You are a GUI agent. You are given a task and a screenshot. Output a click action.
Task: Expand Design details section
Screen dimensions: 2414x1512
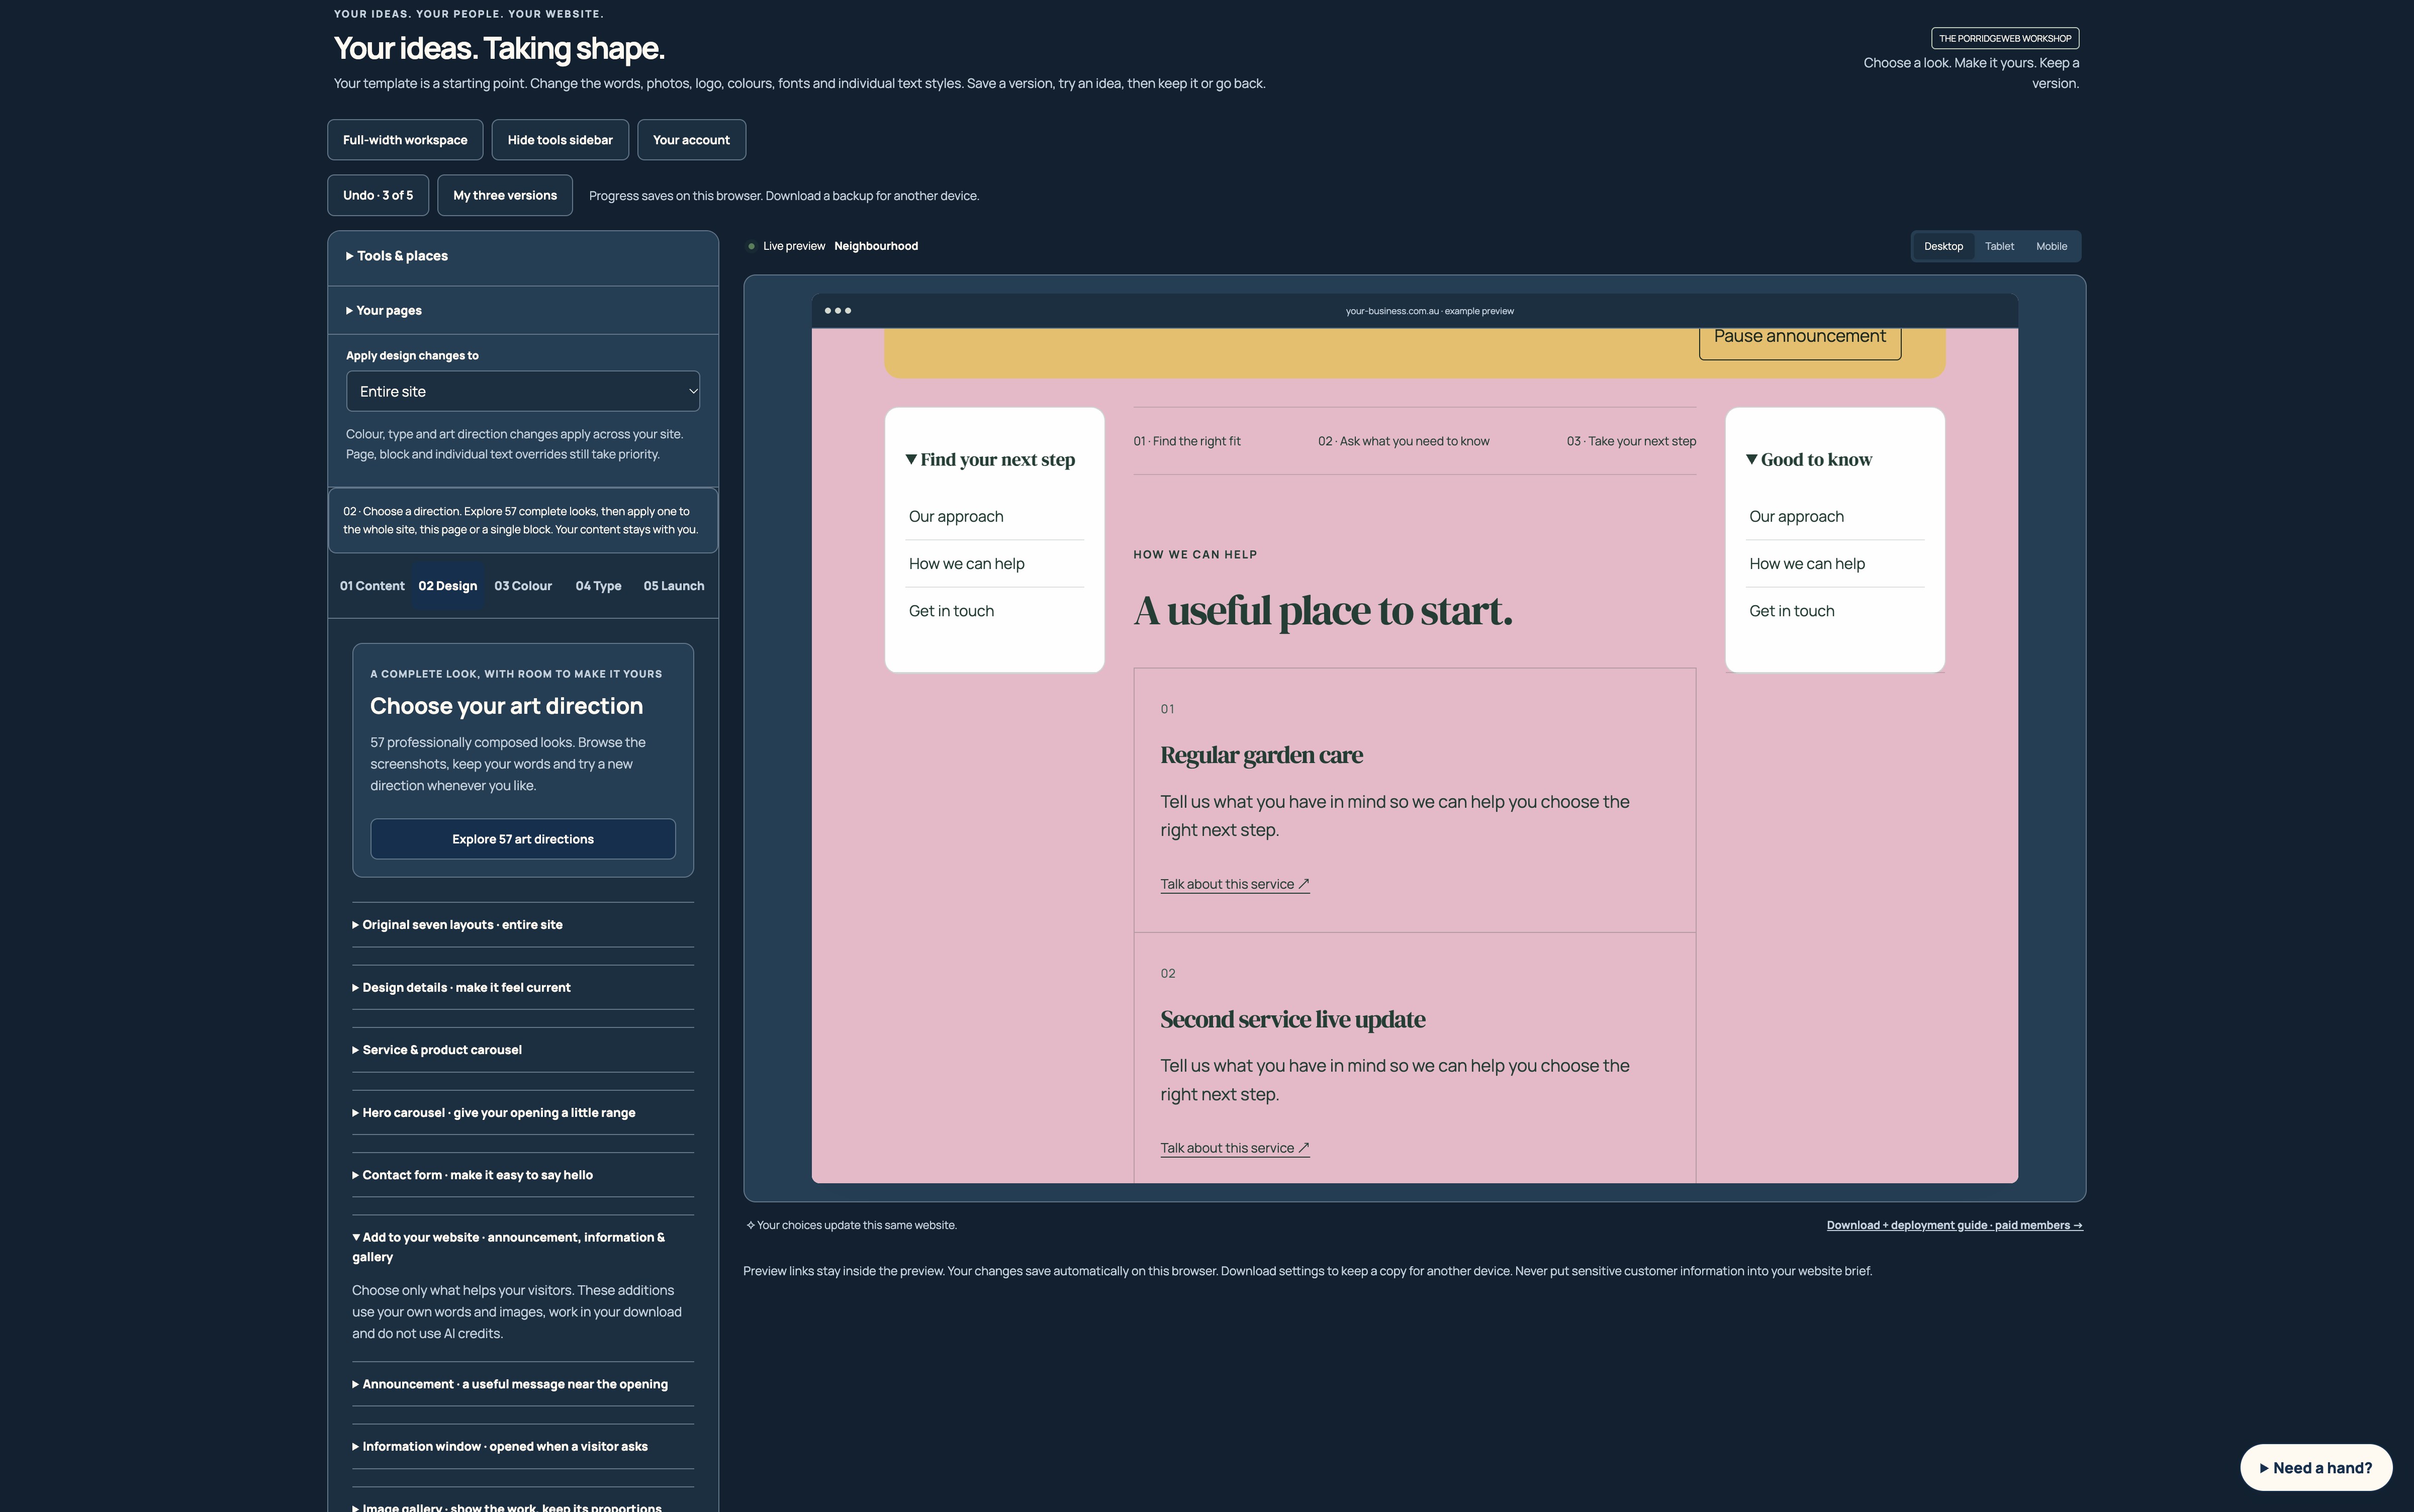(x=523, y=987)
